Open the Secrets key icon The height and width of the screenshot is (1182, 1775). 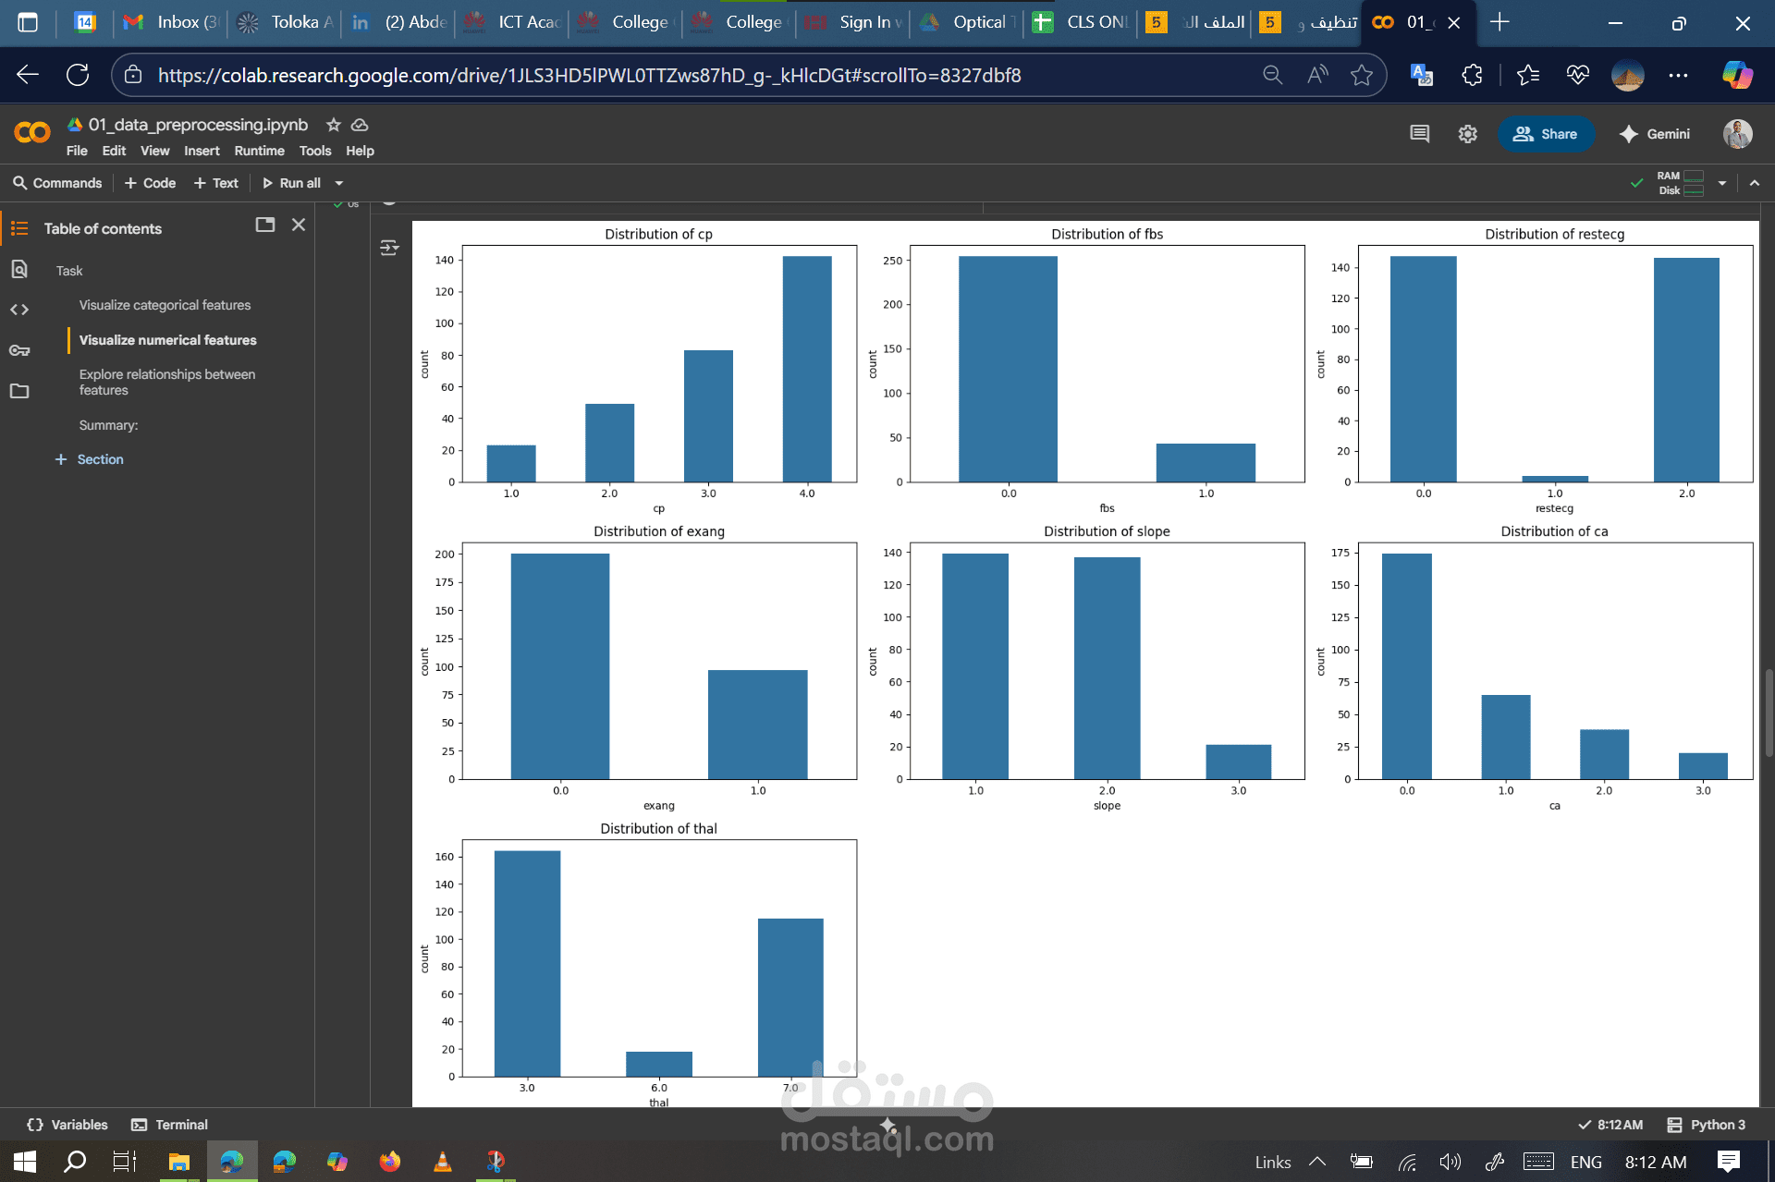[x=19, y=350]
